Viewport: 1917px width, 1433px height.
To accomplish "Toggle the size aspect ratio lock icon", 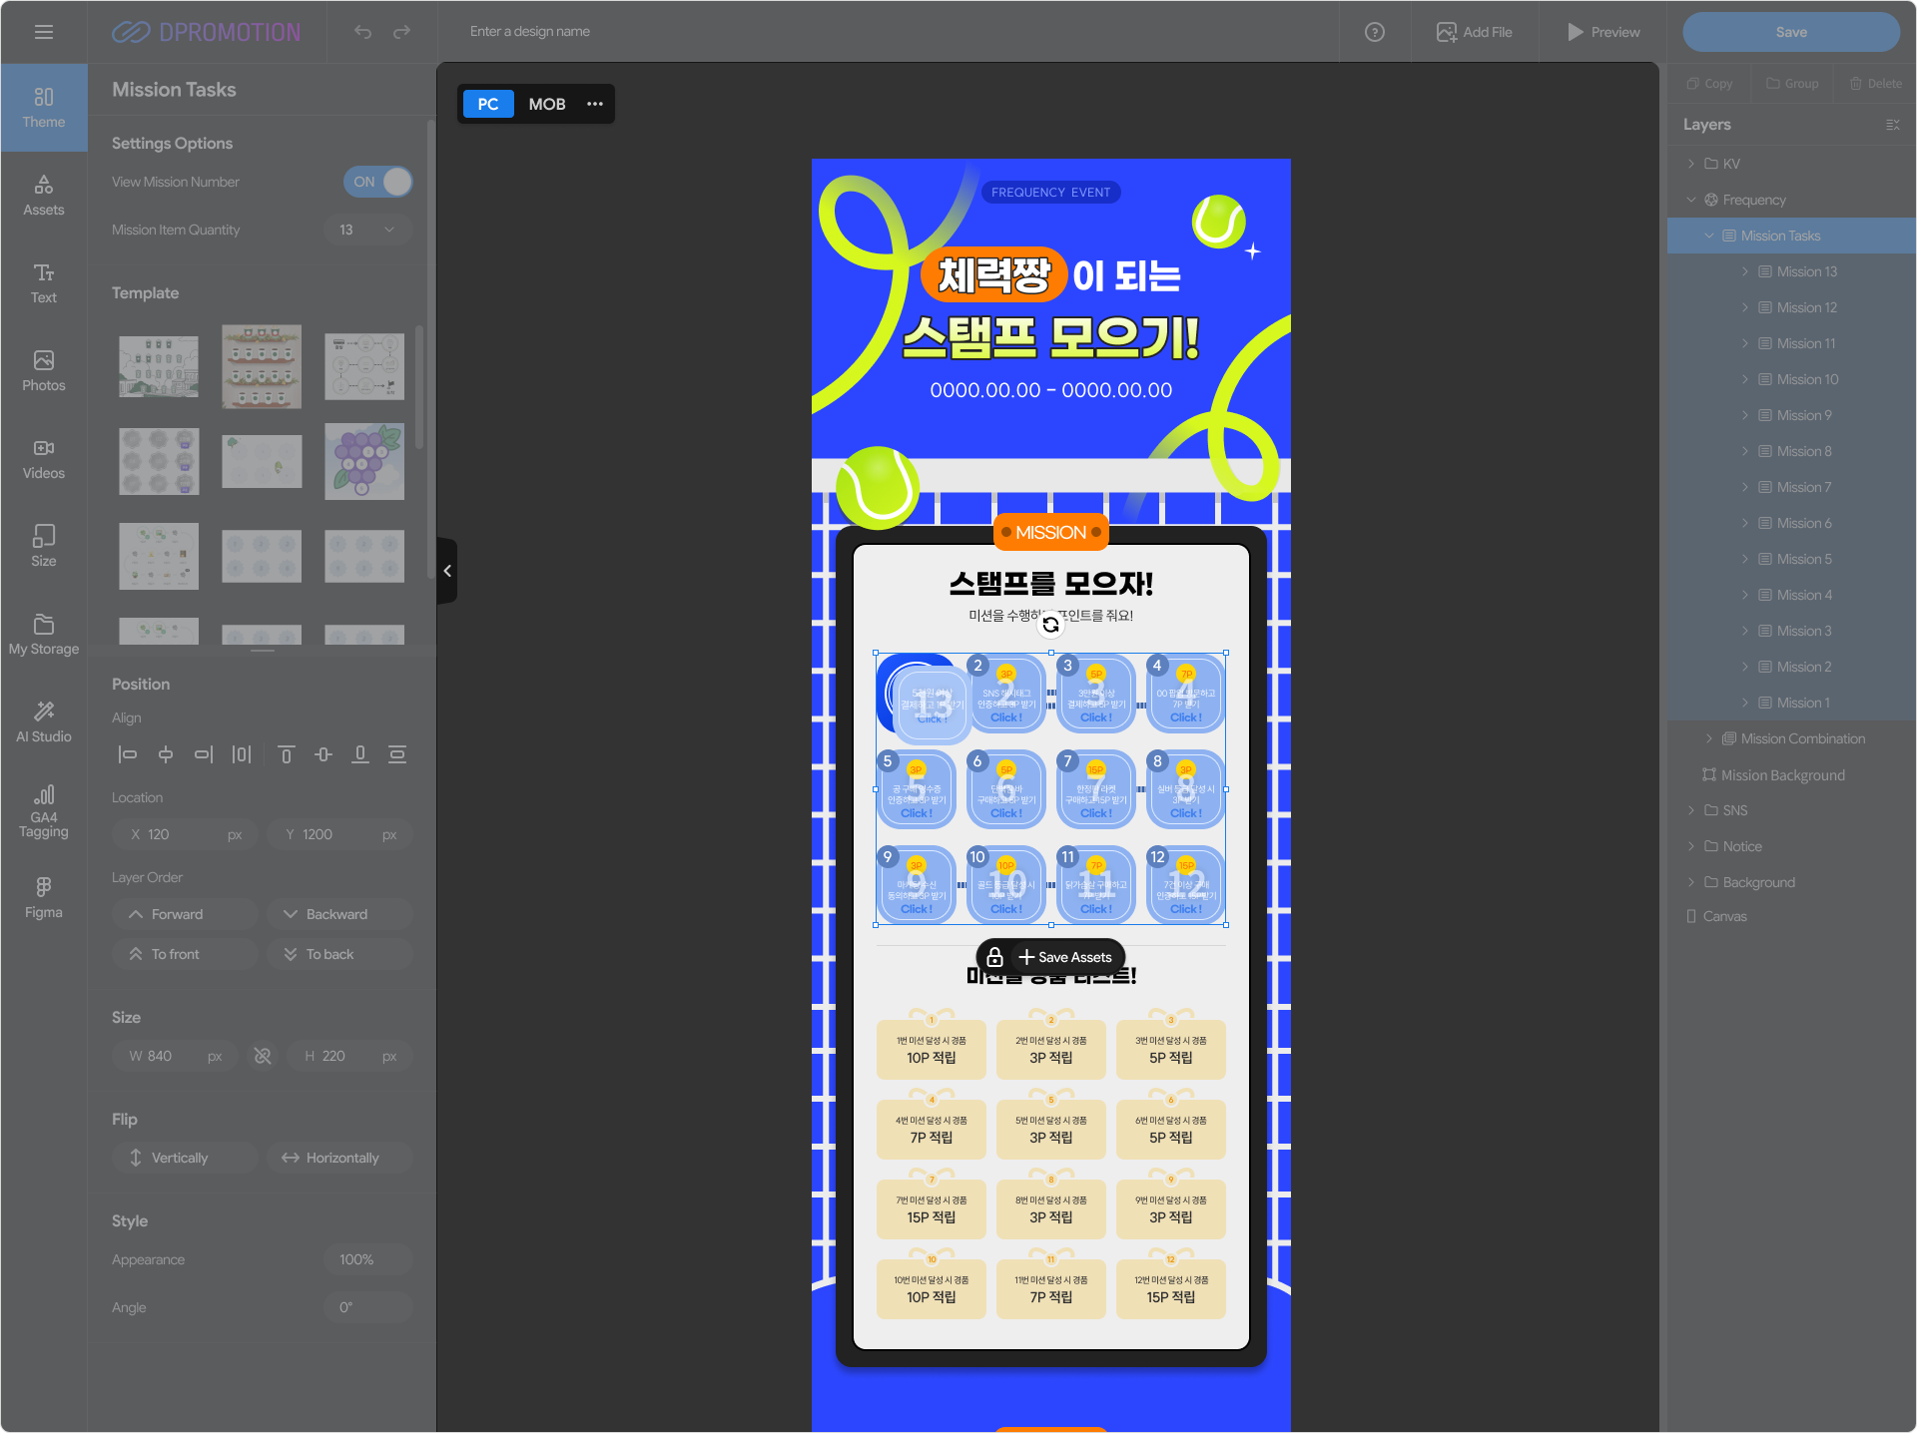I will coord(263,1056).
